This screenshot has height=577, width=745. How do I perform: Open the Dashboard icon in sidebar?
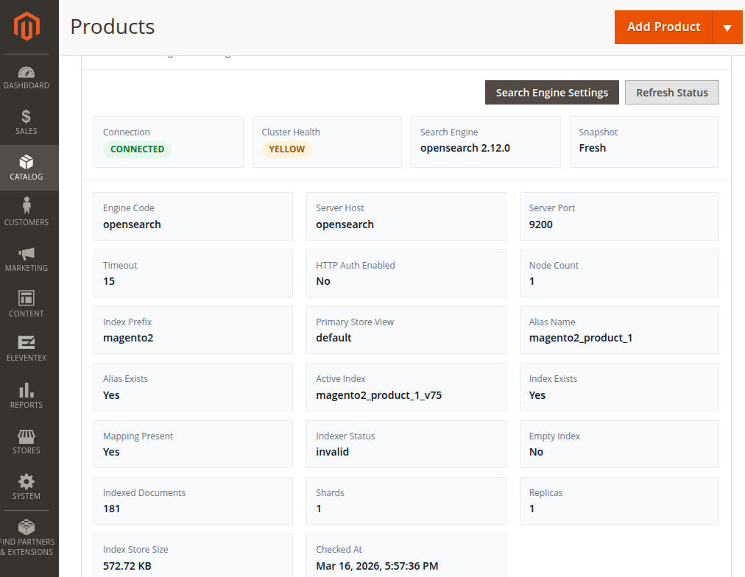tap(27, 73)
